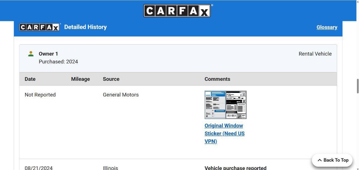Viewport: 359px width, 170px height.
Task: Open the Original Window Sticker link
Action: [224, 134]
